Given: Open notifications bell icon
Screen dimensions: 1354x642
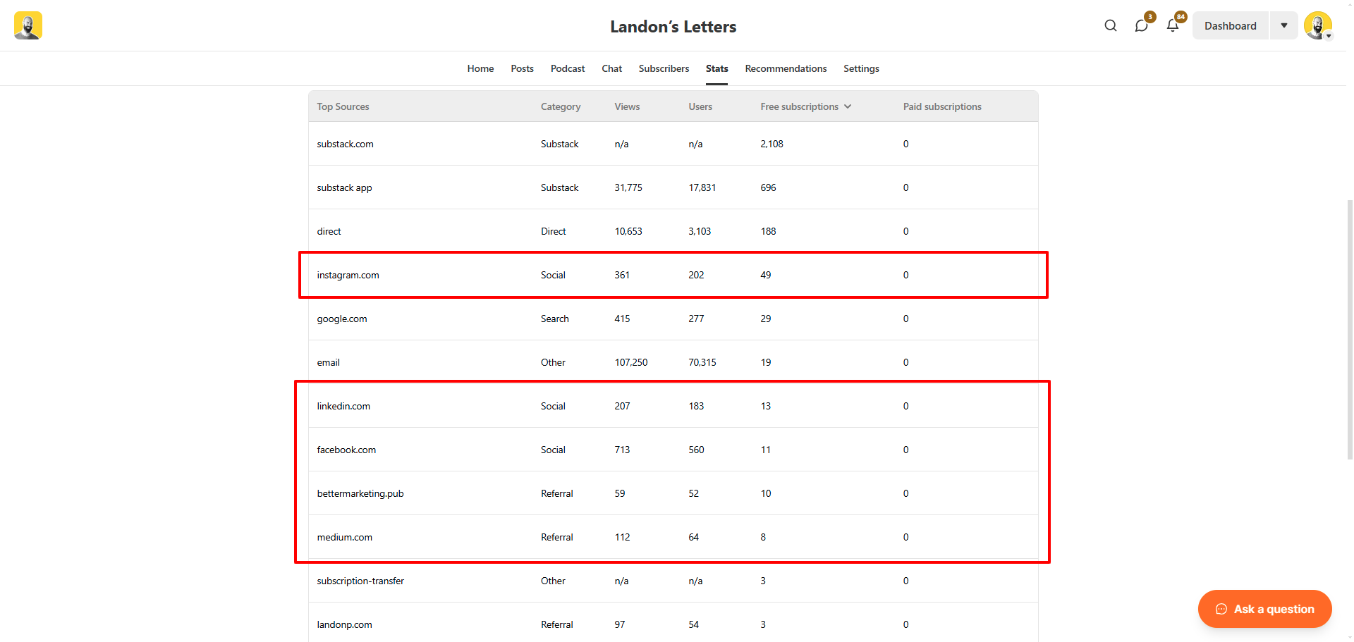Looking at the screenshot, I should point(1173,25).
